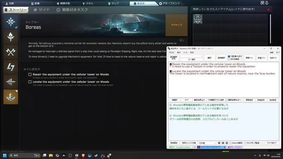This screenshot has height=159, width=283.
Task: Expand the system tray hidden icons chevron
Action: point(255,156)
